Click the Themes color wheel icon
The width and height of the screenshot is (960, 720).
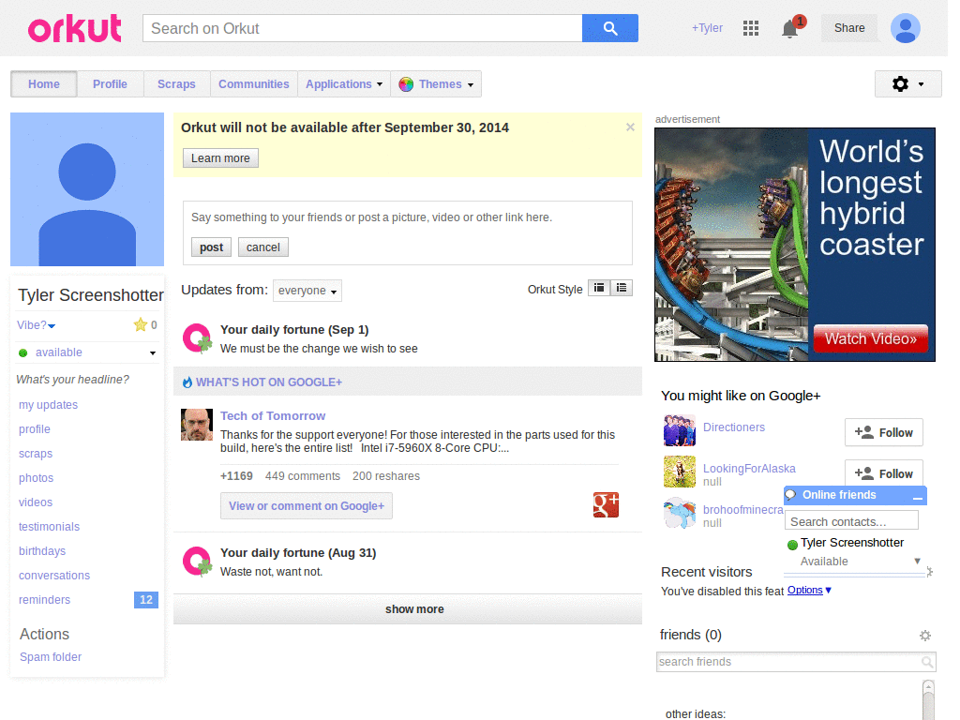(406, 84)
